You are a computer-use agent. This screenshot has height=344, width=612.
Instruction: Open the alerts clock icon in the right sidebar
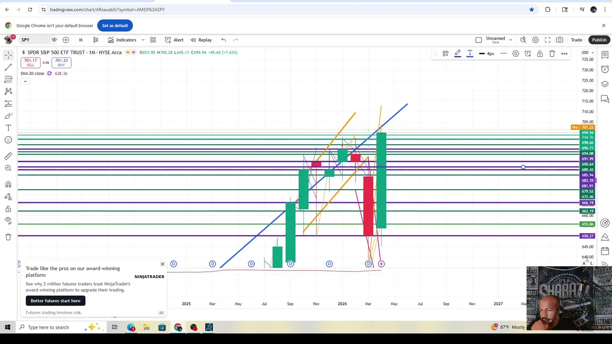(605, 70)
